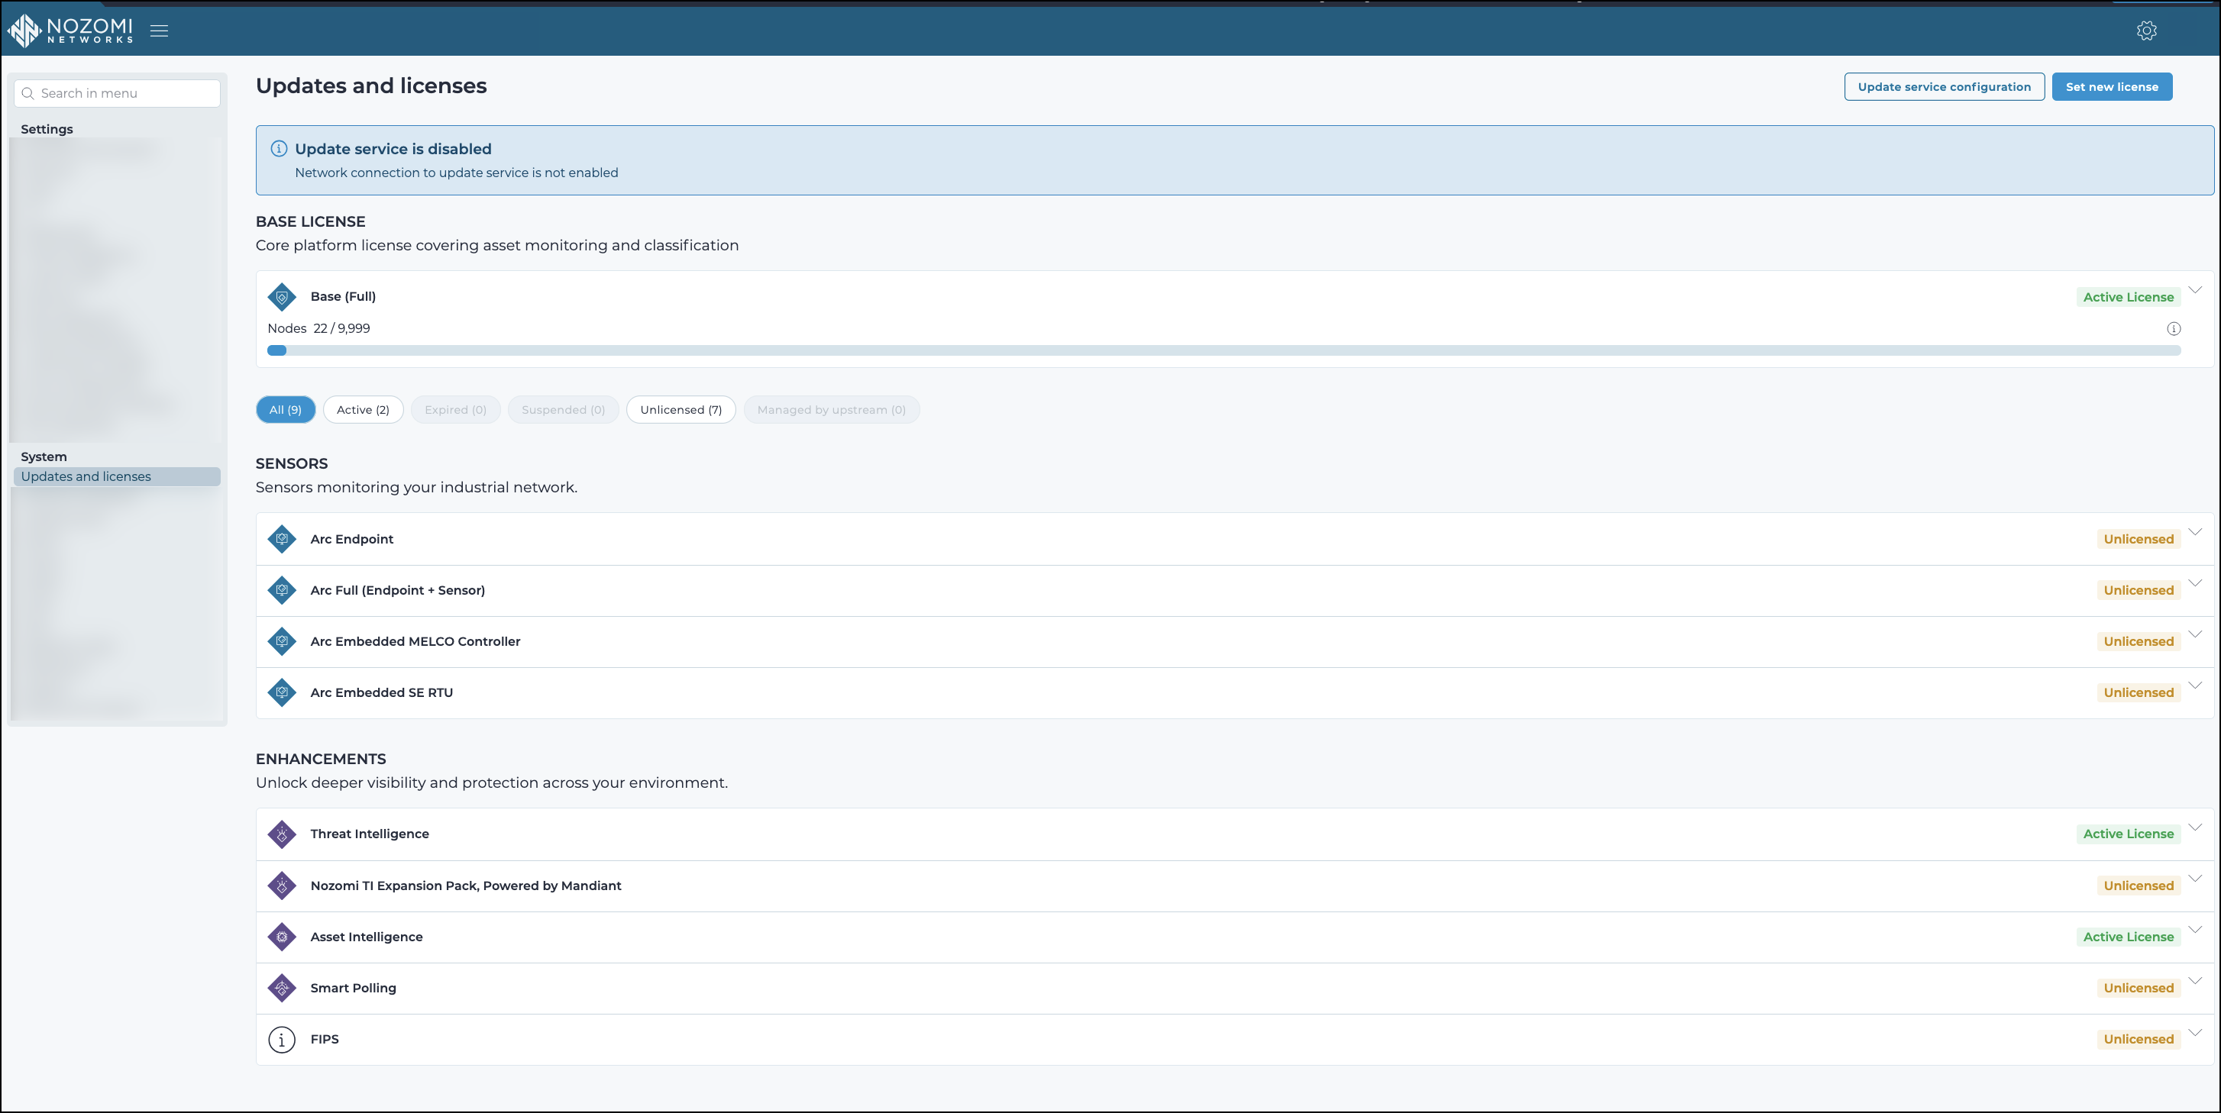
Task: Click the Nozomi TI Expansion Pack icon
Action: [x=282, y=886]
